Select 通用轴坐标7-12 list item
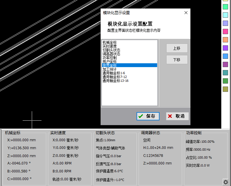Image resolution: width=231 pixels, height=186 pixels. coord(130,77)
